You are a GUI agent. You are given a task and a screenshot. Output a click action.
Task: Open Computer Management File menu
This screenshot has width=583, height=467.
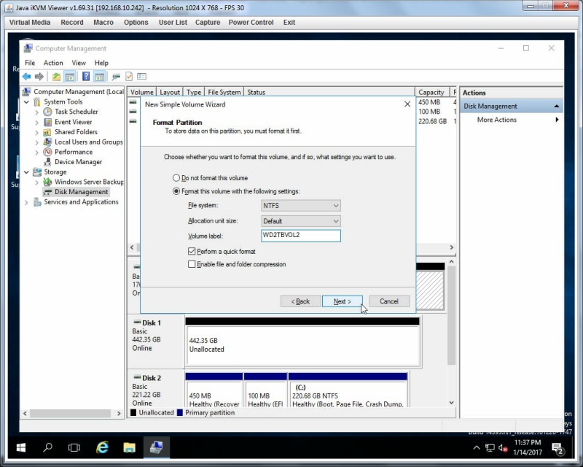pos(30,63)
